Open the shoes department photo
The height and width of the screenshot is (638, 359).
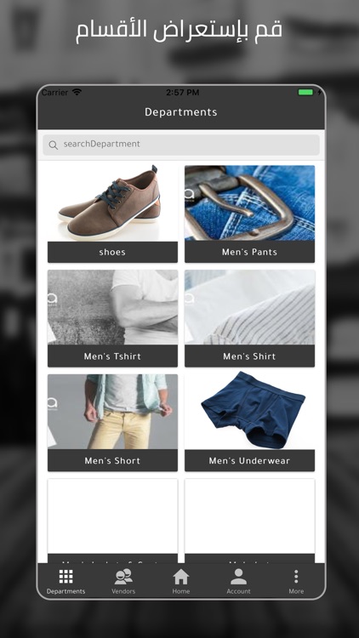tap(112, 203)
